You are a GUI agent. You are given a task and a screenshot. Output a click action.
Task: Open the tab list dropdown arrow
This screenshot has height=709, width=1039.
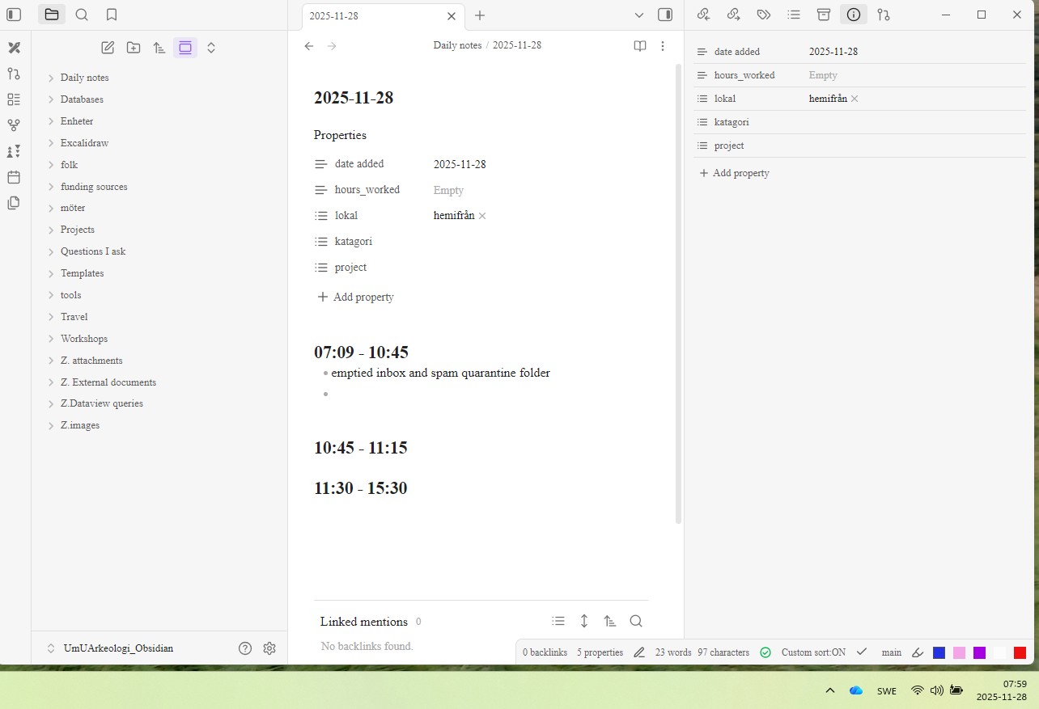(639, 15)
